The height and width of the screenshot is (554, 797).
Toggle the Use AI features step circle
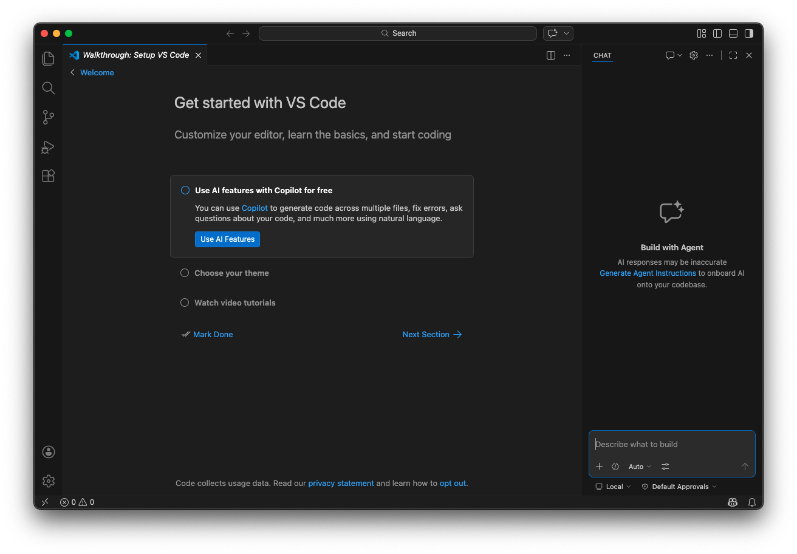(185, 190)
